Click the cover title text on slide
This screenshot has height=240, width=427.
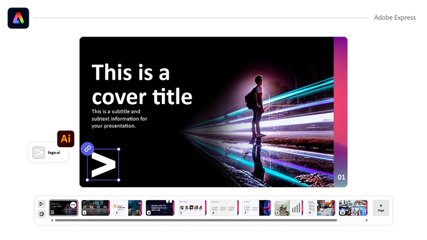point(142,84)
